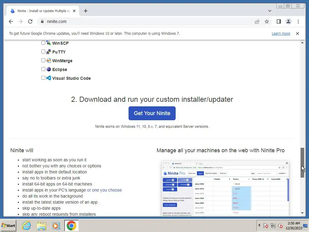Open volume tray icon
Image resolution: width=309 pixels, height=232 pixels.
[280, 225]
